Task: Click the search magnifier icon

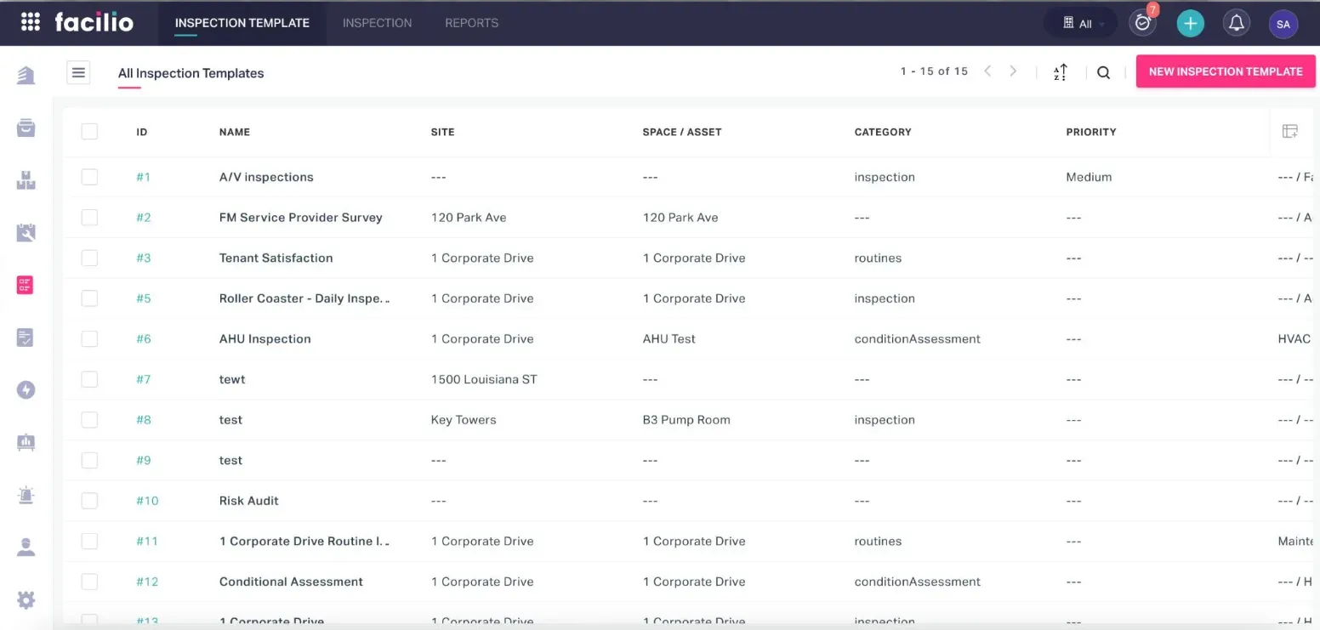Action: click(x=1103, y=73)
